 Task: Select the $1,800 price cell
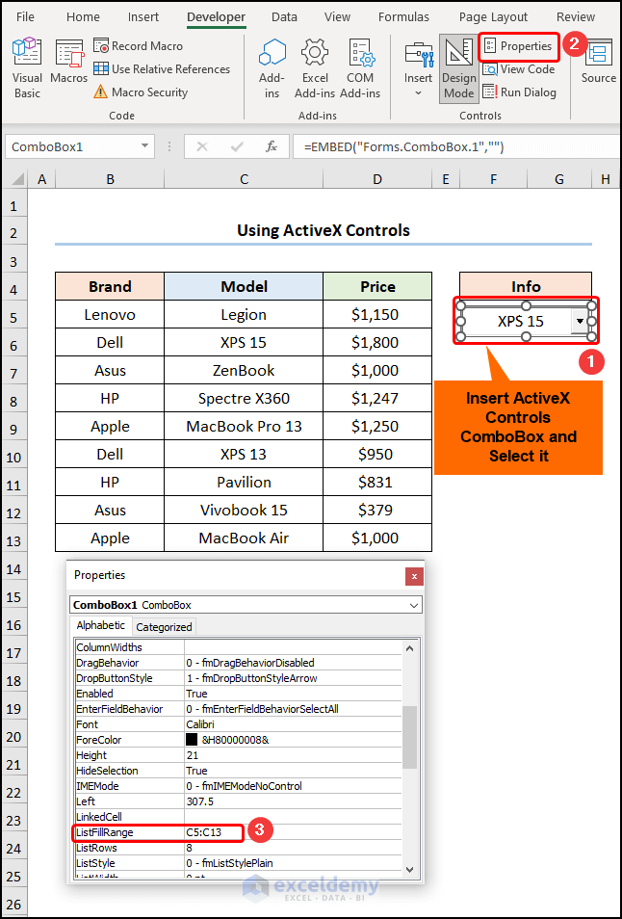pos(377,343)
